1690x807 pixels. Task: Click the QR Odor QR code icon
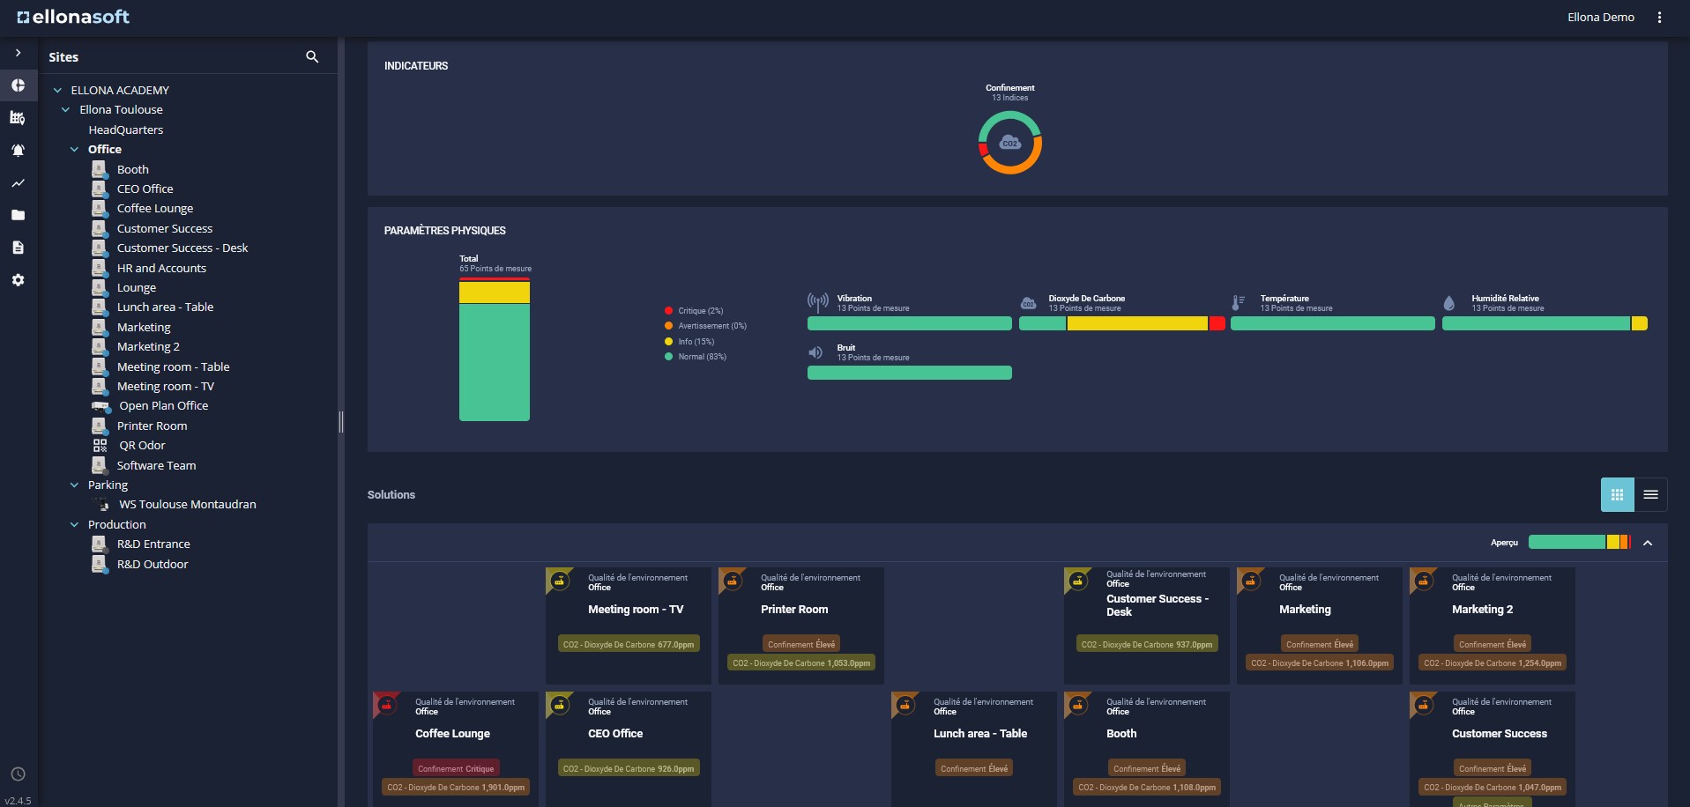click(101, 445)
